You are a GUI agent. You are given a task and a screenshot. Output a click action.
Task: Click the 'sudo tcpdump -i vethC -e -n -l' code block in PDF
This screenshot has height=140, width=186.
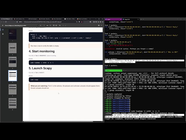pos(66,63)
